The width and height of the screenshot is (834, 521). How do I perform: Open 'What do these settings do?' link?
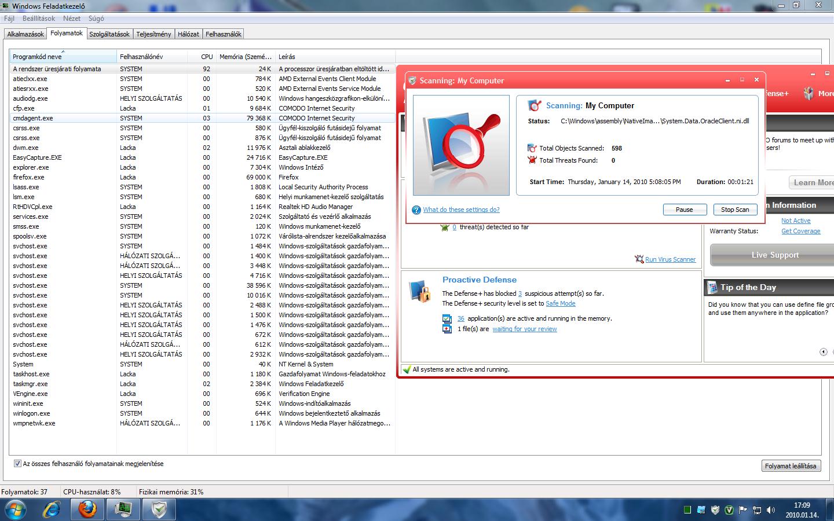coord(461,210)
